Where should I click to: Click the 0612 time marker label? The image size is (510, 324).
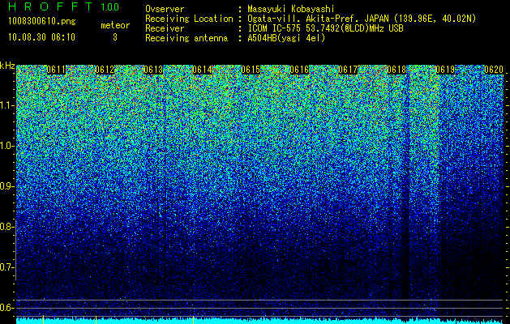coord(105,70)
